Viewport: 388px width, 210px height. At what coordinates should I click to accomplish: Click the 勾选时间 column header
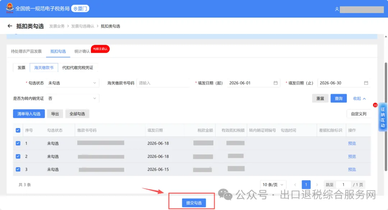click(288, 130)
